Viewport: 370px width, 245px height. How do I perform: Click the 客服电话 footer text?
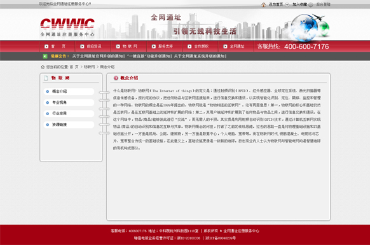pos(128,231)
